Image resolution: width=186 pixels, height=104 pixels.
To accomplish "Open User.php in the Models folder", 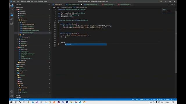I will [23, 60].
